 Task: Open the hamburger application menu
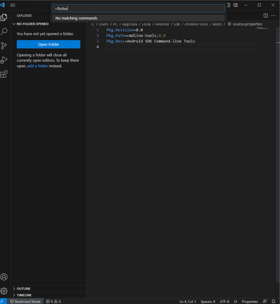coord(13,5)
